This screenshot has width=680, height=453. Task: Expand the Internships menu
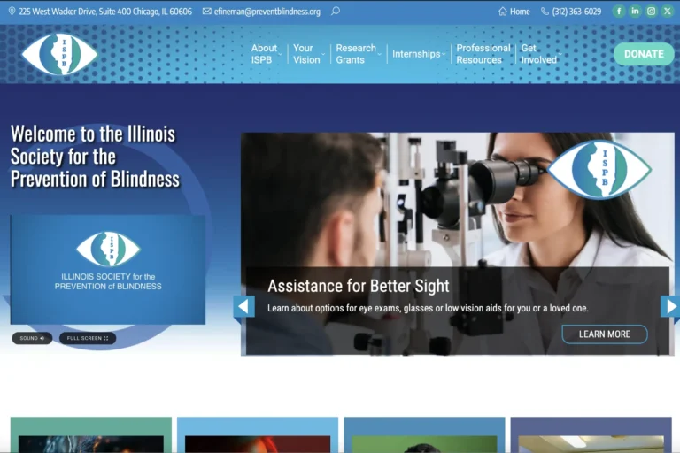pyautogui.click(x=419, y=54)
